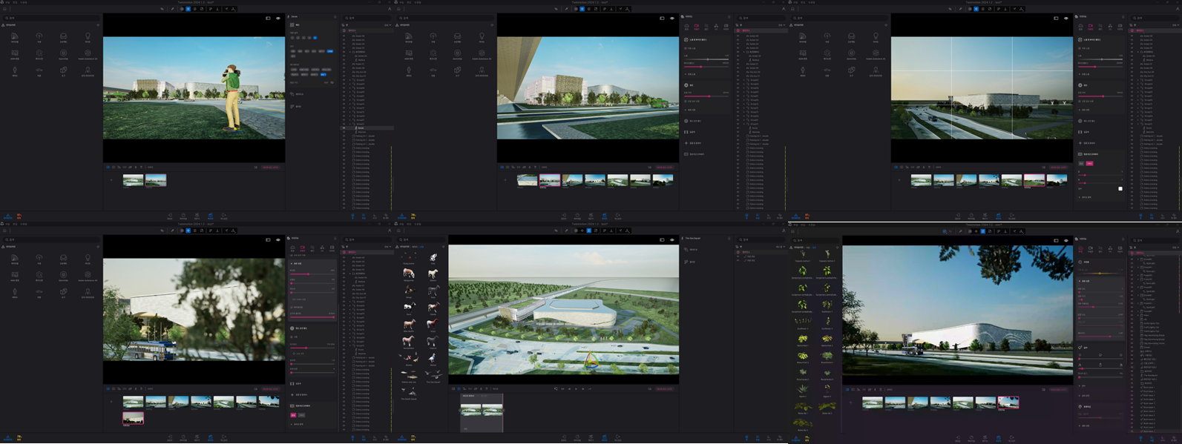The image size is (1182, 444).
Task: Open the Characters library category in cameraman window
Action: [x=15, y=70]
